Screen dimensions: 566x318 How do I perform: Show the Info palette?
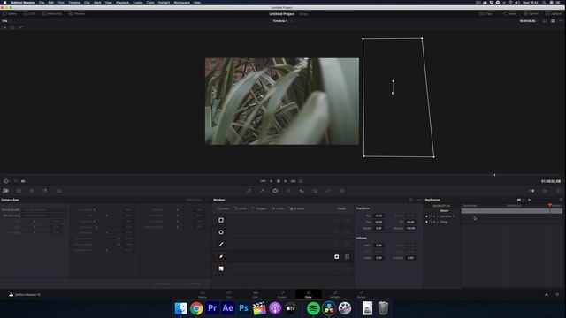click(x=558, y=191)
